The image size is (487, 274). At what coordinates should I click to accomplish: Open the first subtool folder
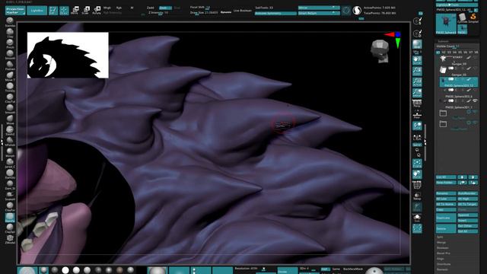point(443,113)
